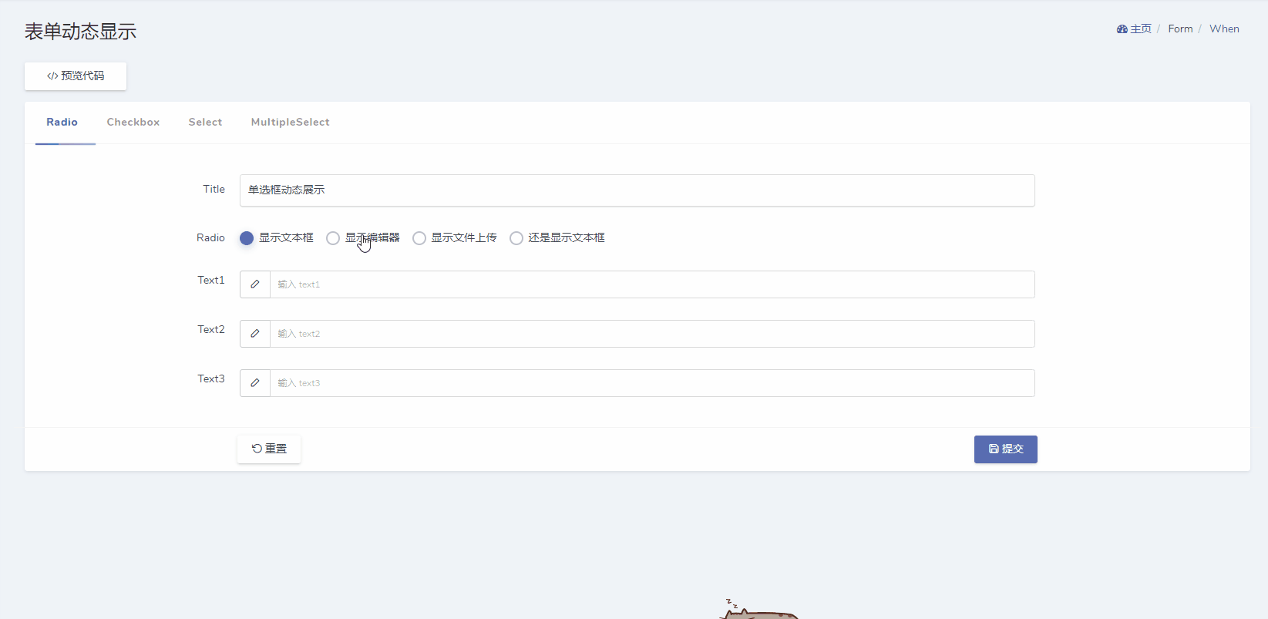This screenshot has height=619, width=1268.
Task: Click the pencil icon beside Text1 field
Action: click(x=255, y=284)
